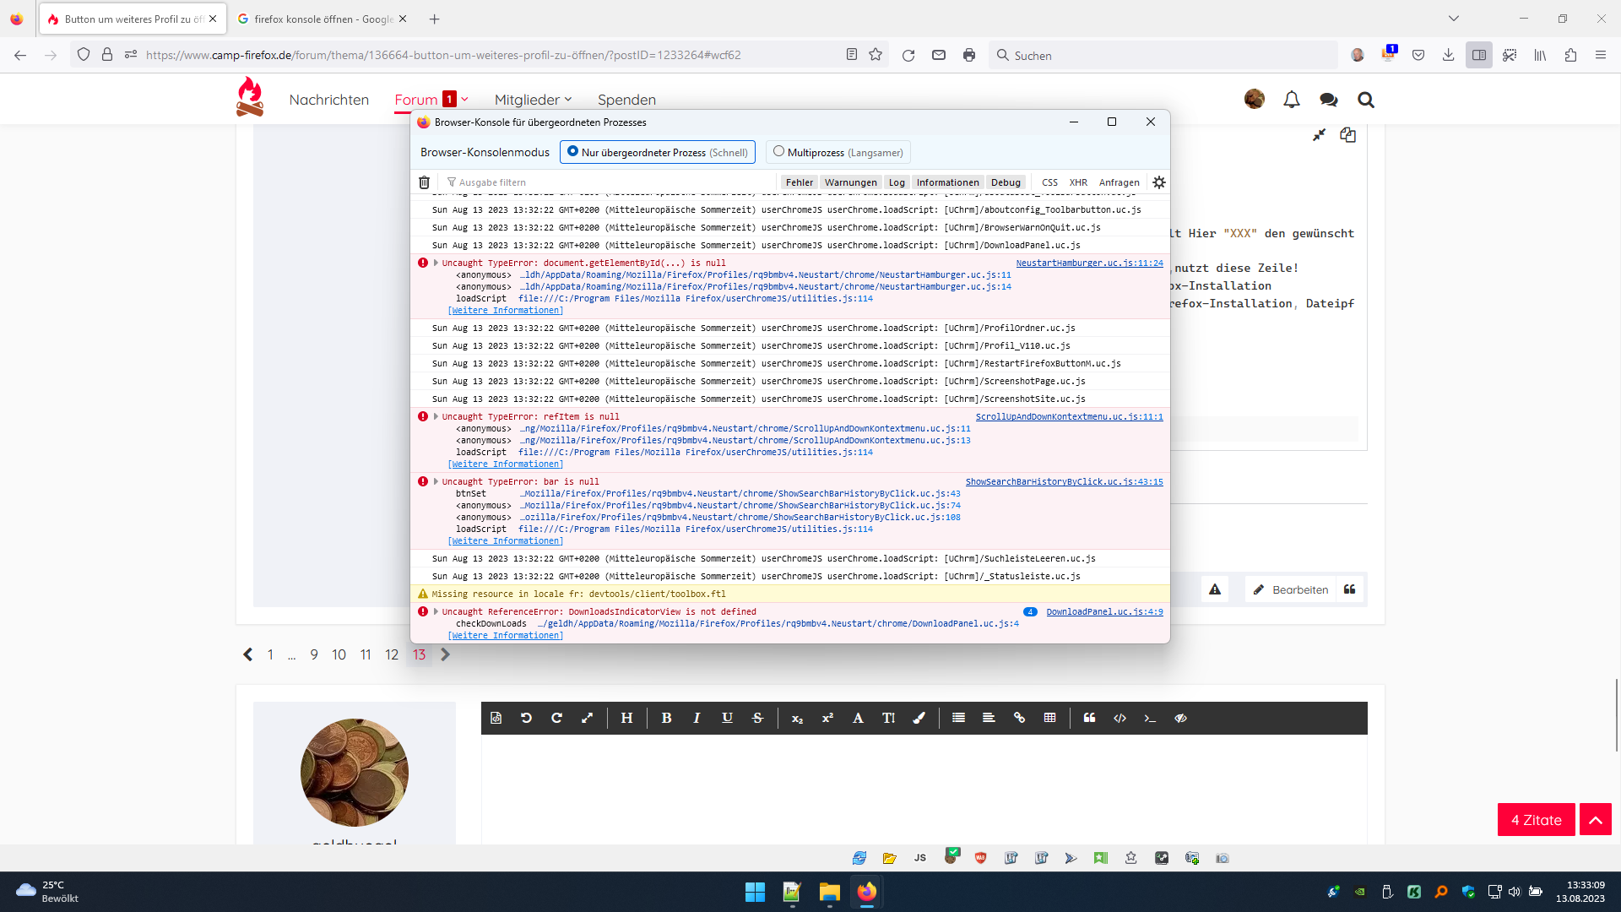Expand the bar is null error
The height and width of the screenshot is (912, 1621).
pos(436,481)
